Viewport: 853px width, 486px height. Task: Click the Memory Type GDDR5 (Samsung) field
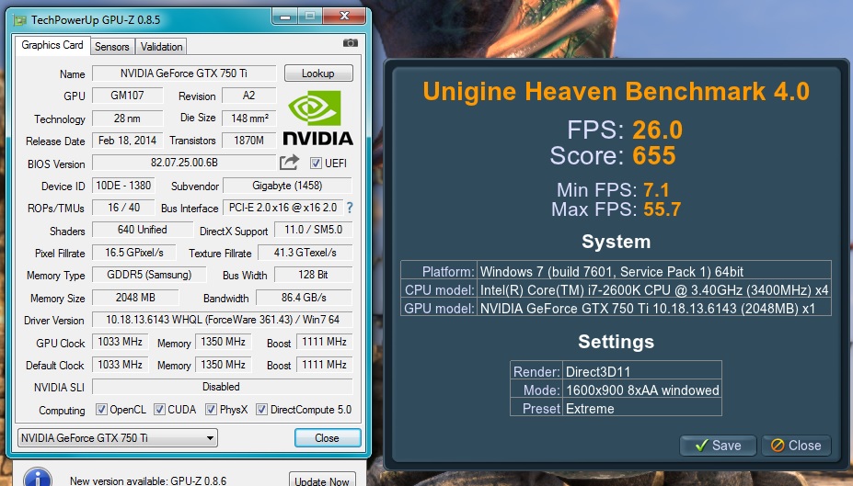click(149, 275)
